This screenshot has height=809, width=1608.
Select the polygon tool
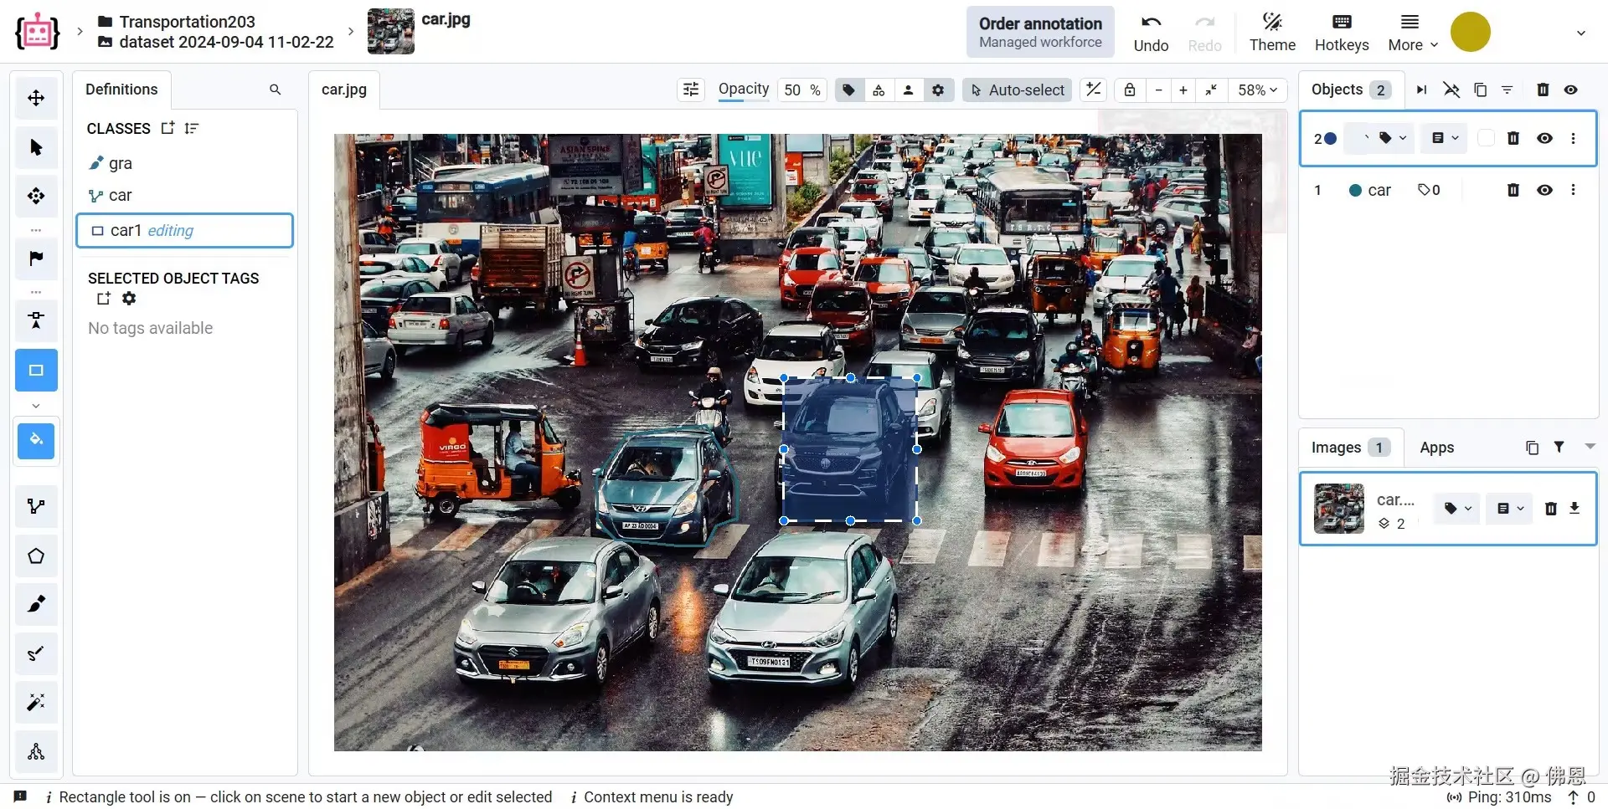point(36,556)
